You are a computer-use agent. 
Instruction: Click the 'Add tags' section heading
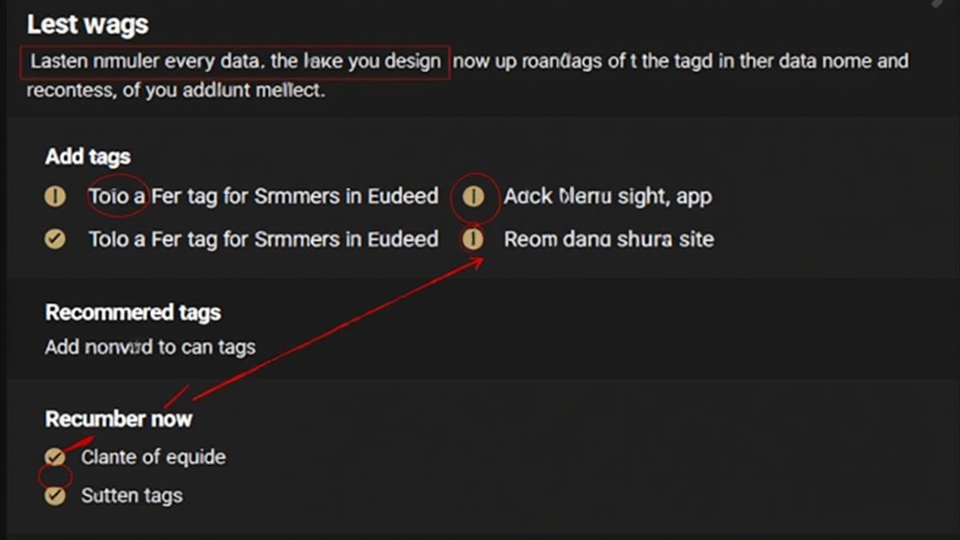pos(88,157)
